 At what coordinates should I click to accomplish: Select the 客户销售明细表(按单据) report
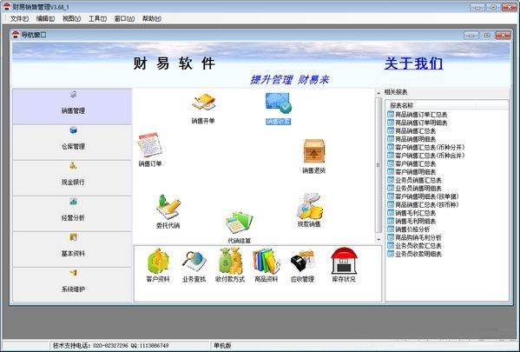click(x=424, y=196)
